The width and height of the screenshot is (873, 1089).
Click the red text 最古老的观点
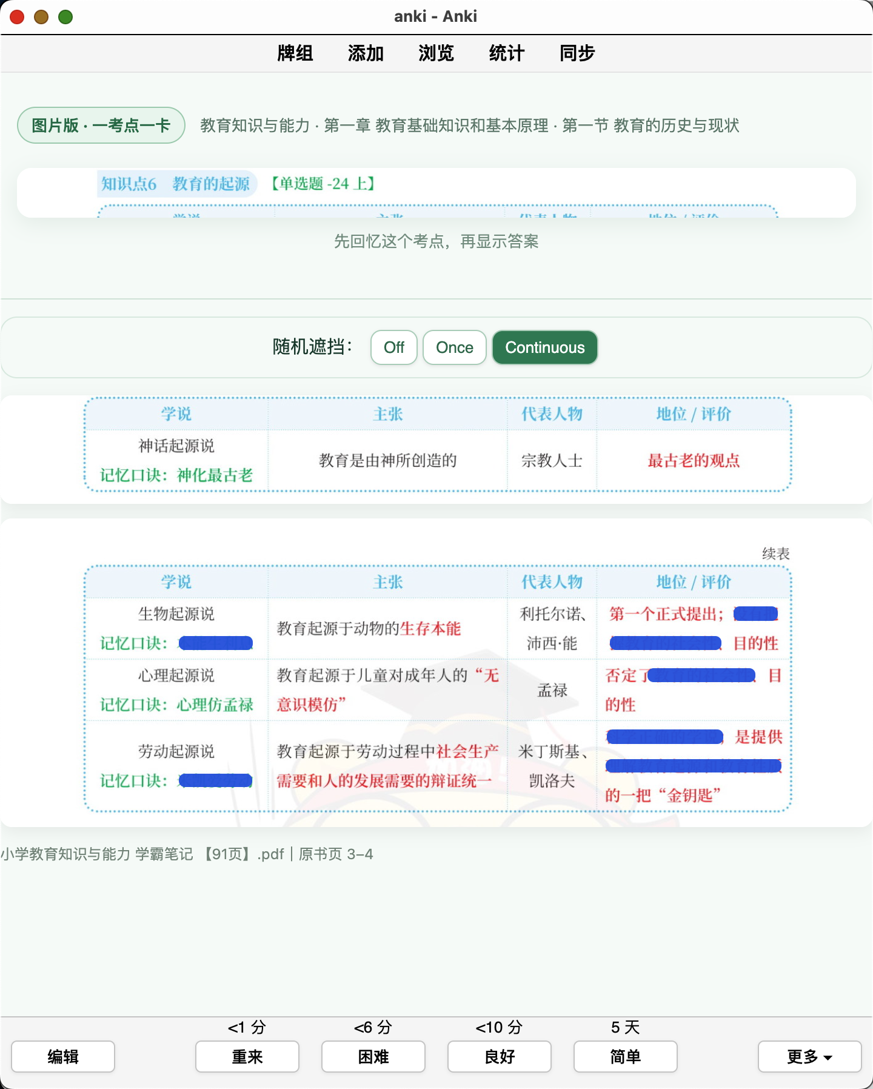694,461
